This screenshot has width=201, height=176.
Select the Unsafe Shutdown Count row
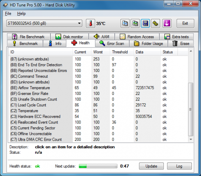coord(98,99)
